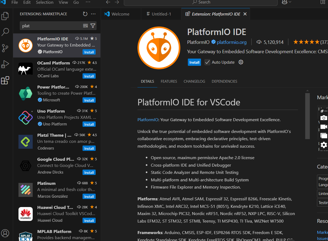Open the Edit menu

pyautogui.click(x=27, y=2)
